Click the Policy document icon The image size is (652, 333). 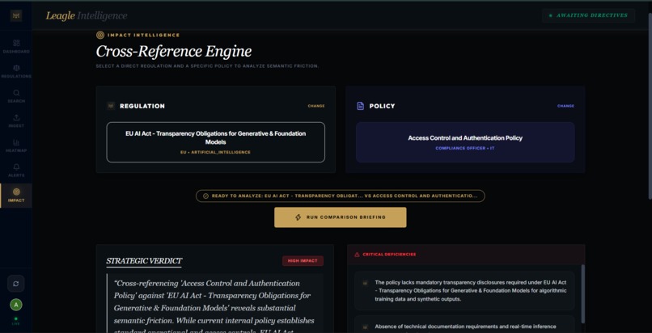pos(360,106)
